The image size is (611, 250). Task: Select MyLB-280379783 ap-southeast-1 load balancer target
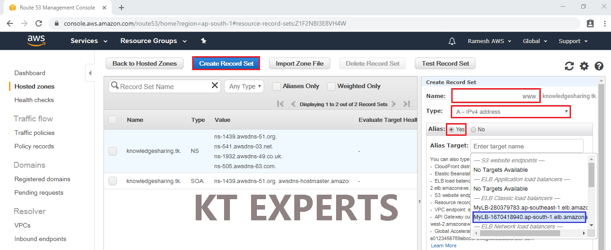click(x=530, y=207)
